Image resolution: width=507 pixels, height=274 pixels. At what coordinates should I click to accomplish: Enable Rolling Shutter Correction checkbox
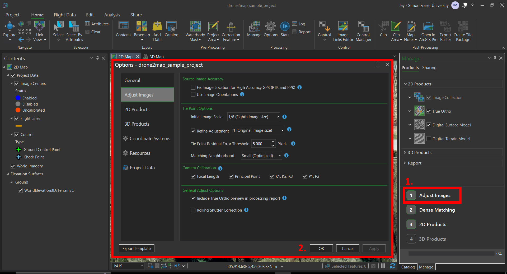click(193, 210)
